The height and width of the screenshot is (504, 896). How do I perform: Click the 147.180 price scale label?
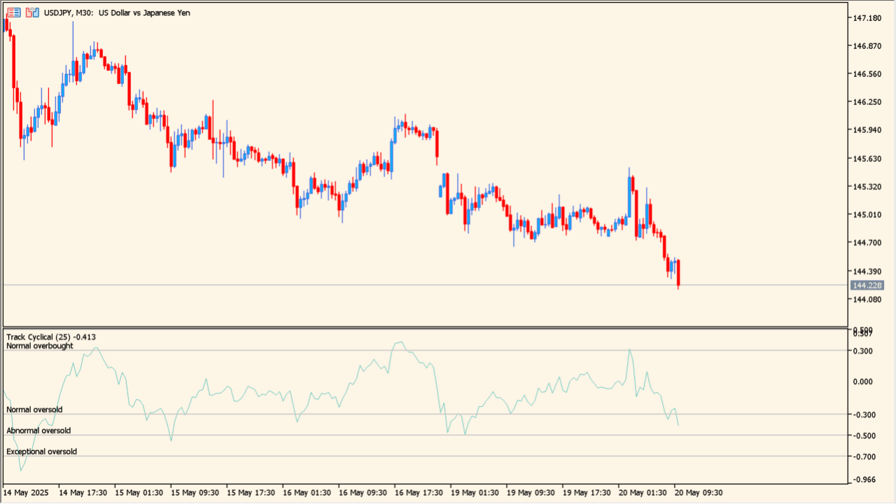coord(867,17)
